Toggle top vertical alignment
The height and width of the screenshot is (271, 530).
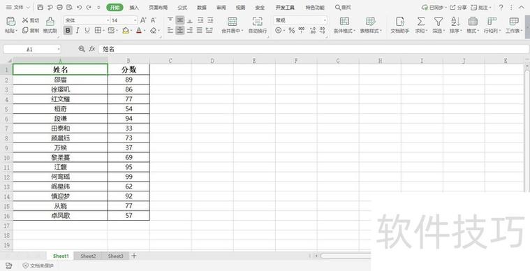pos(170,20)
